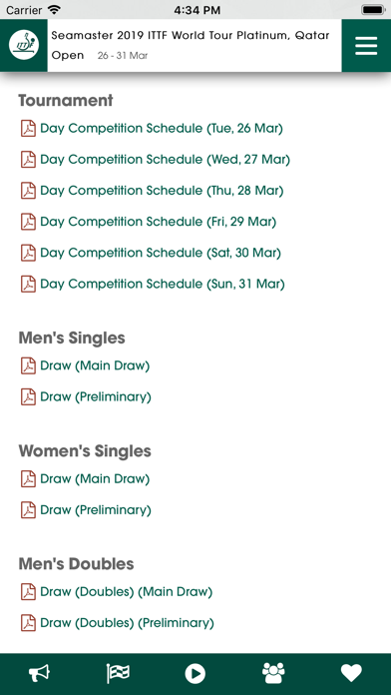Image resolution: width=391 pixels, height=695 pixels.
Task: Open Women's Singles Draw (Main Draw)
Action: click(95, 479)
